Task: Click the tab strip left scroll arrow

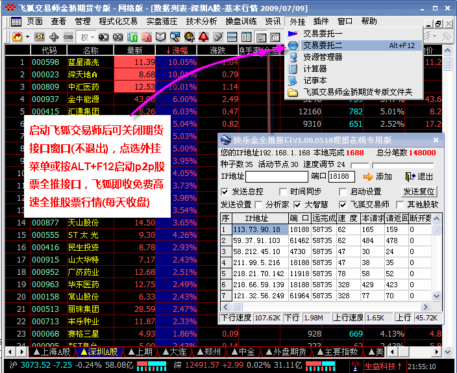Action: (10, 352)
